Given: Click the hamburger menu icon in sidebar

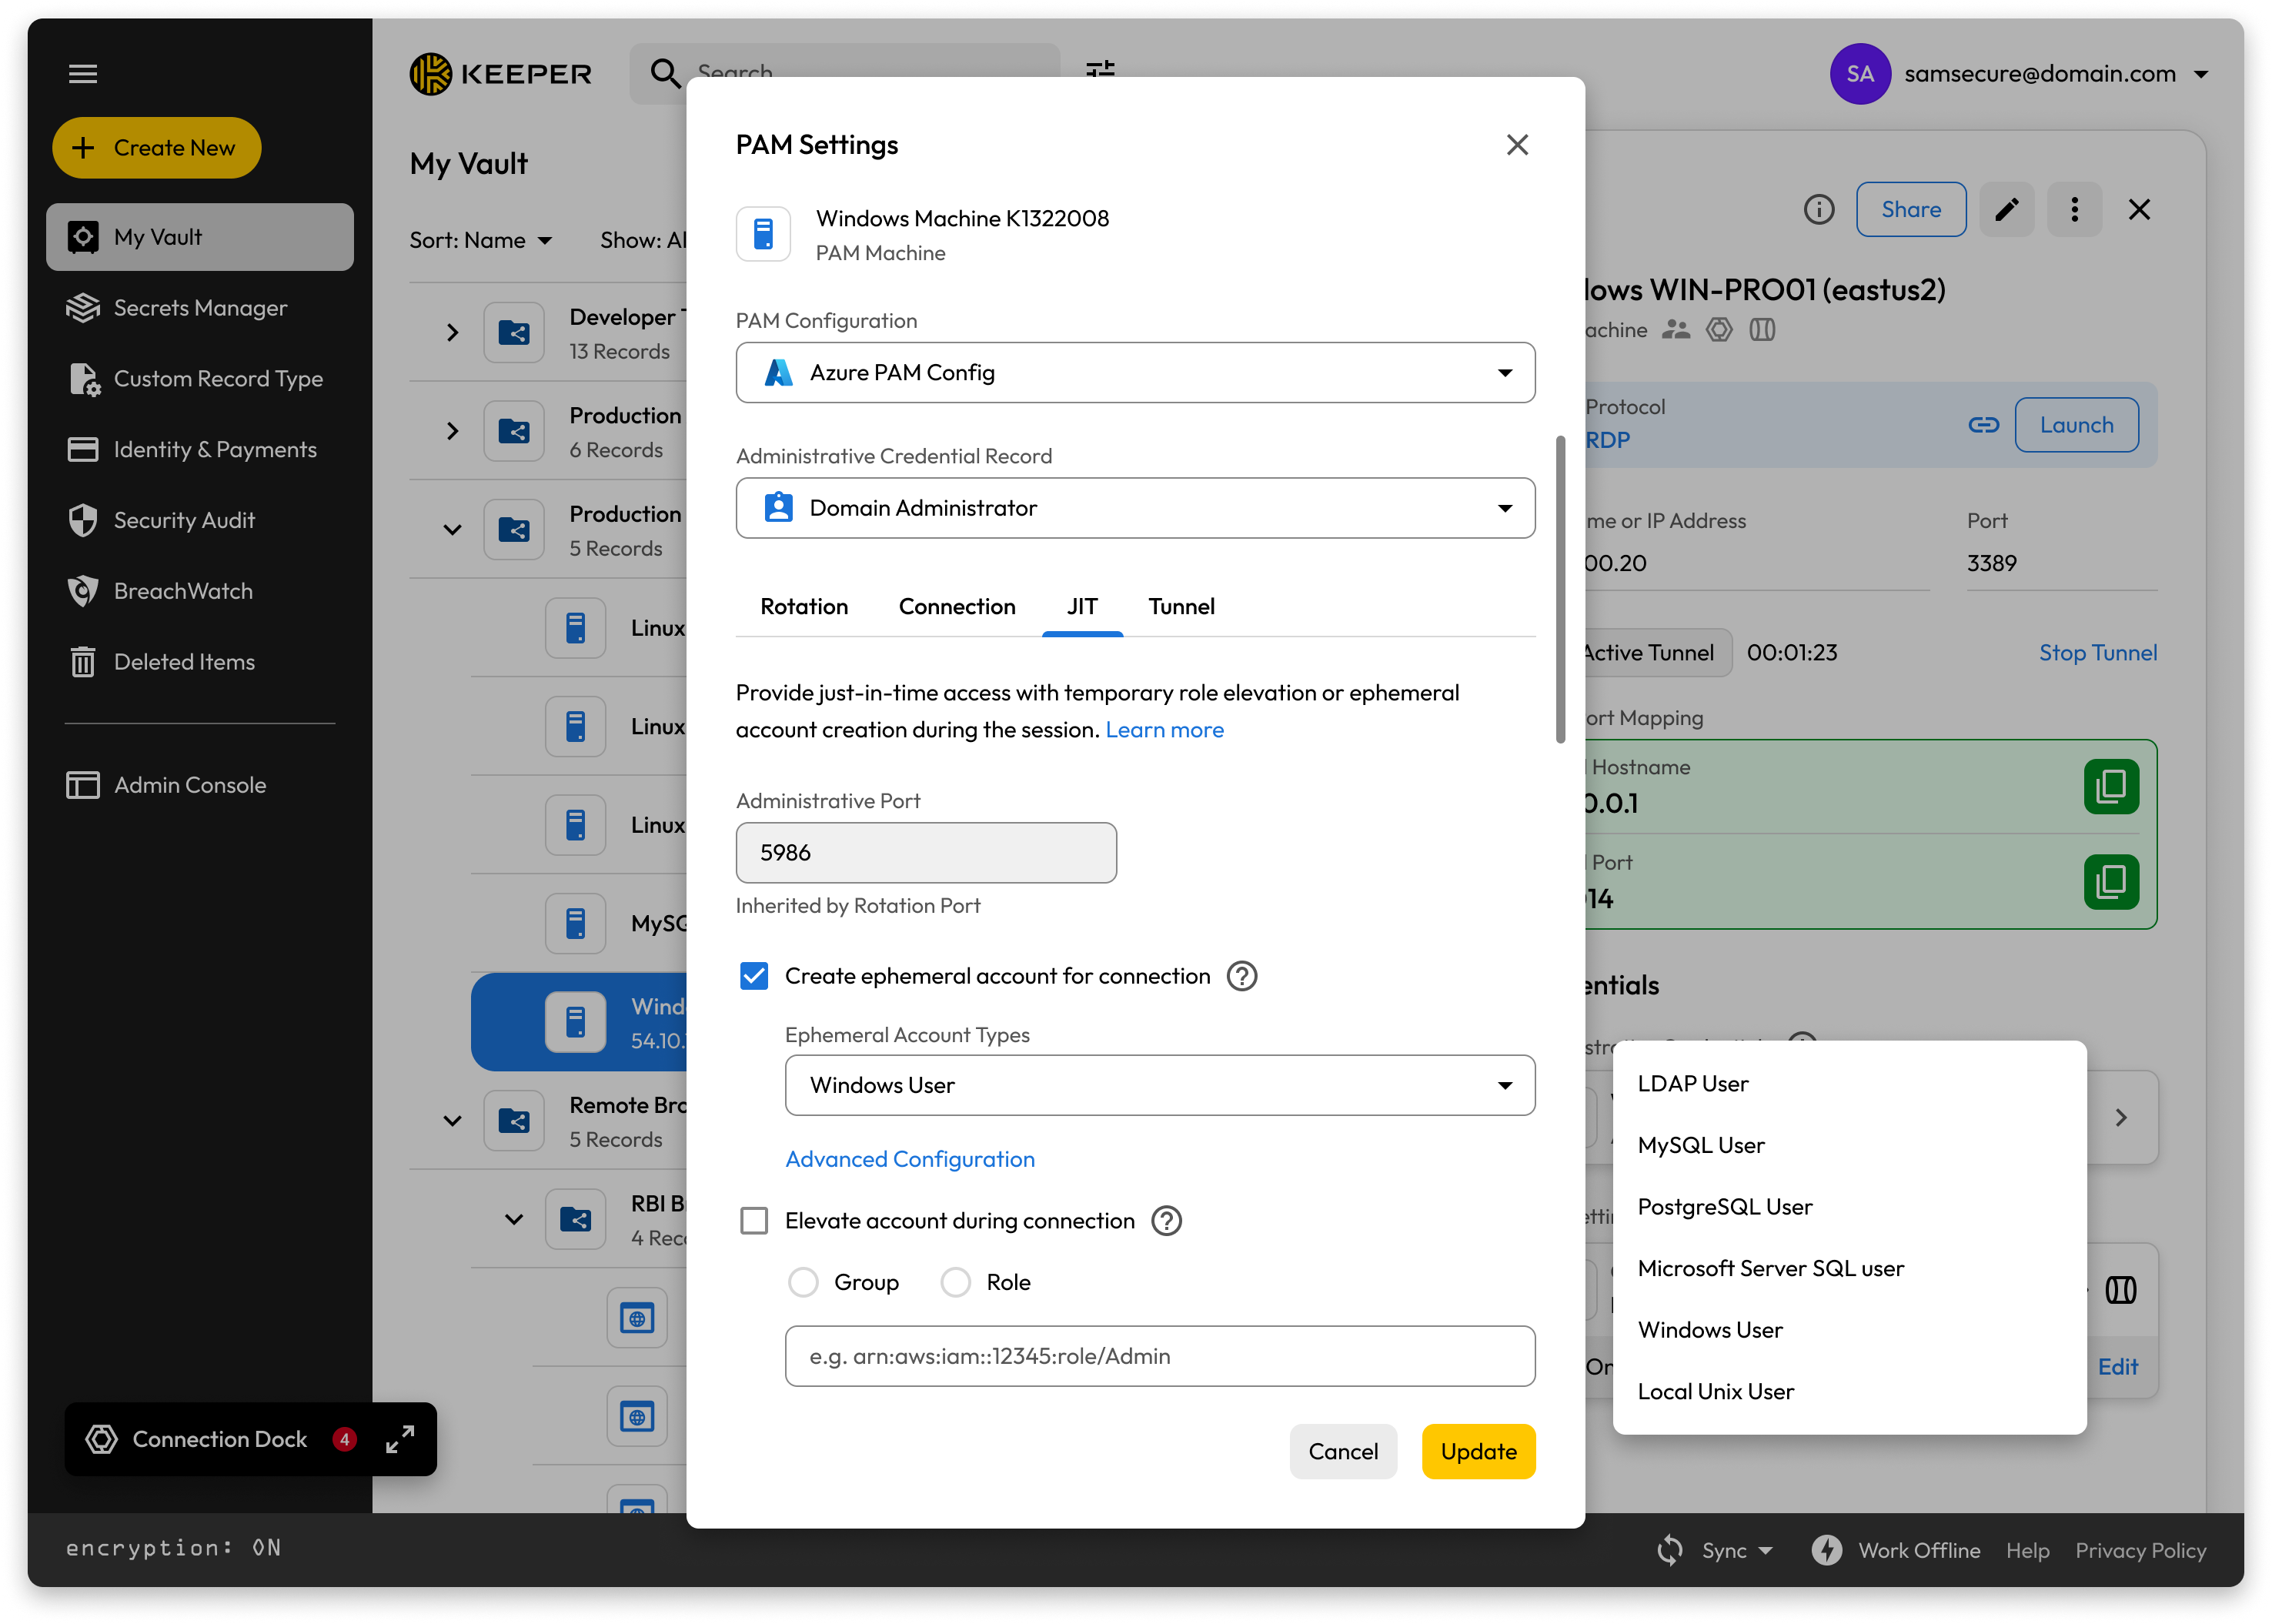Looking at the screenshot, I should tap(83, 73).
